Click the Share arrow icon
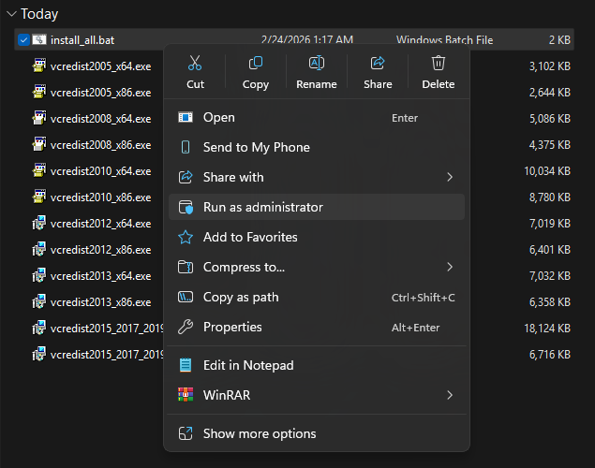 [x=378, y=64]
